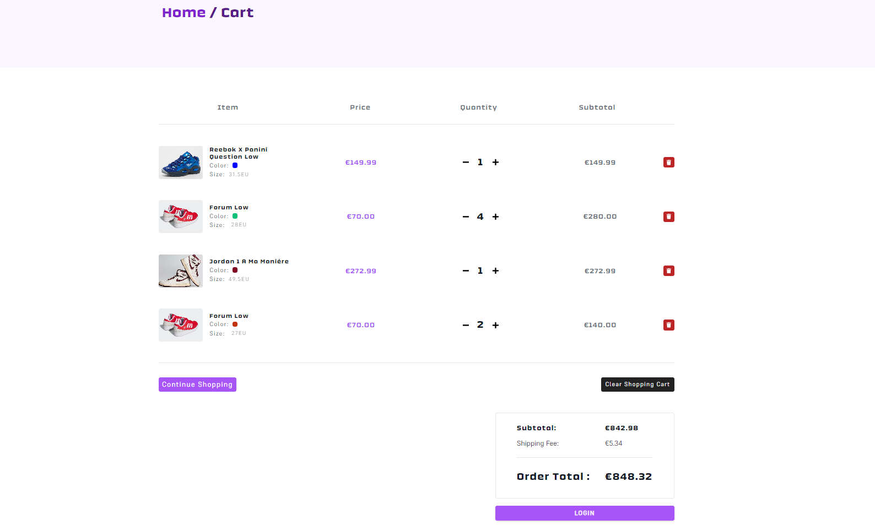Decrease quantity of Reebok X Panini

click(466, 163)
